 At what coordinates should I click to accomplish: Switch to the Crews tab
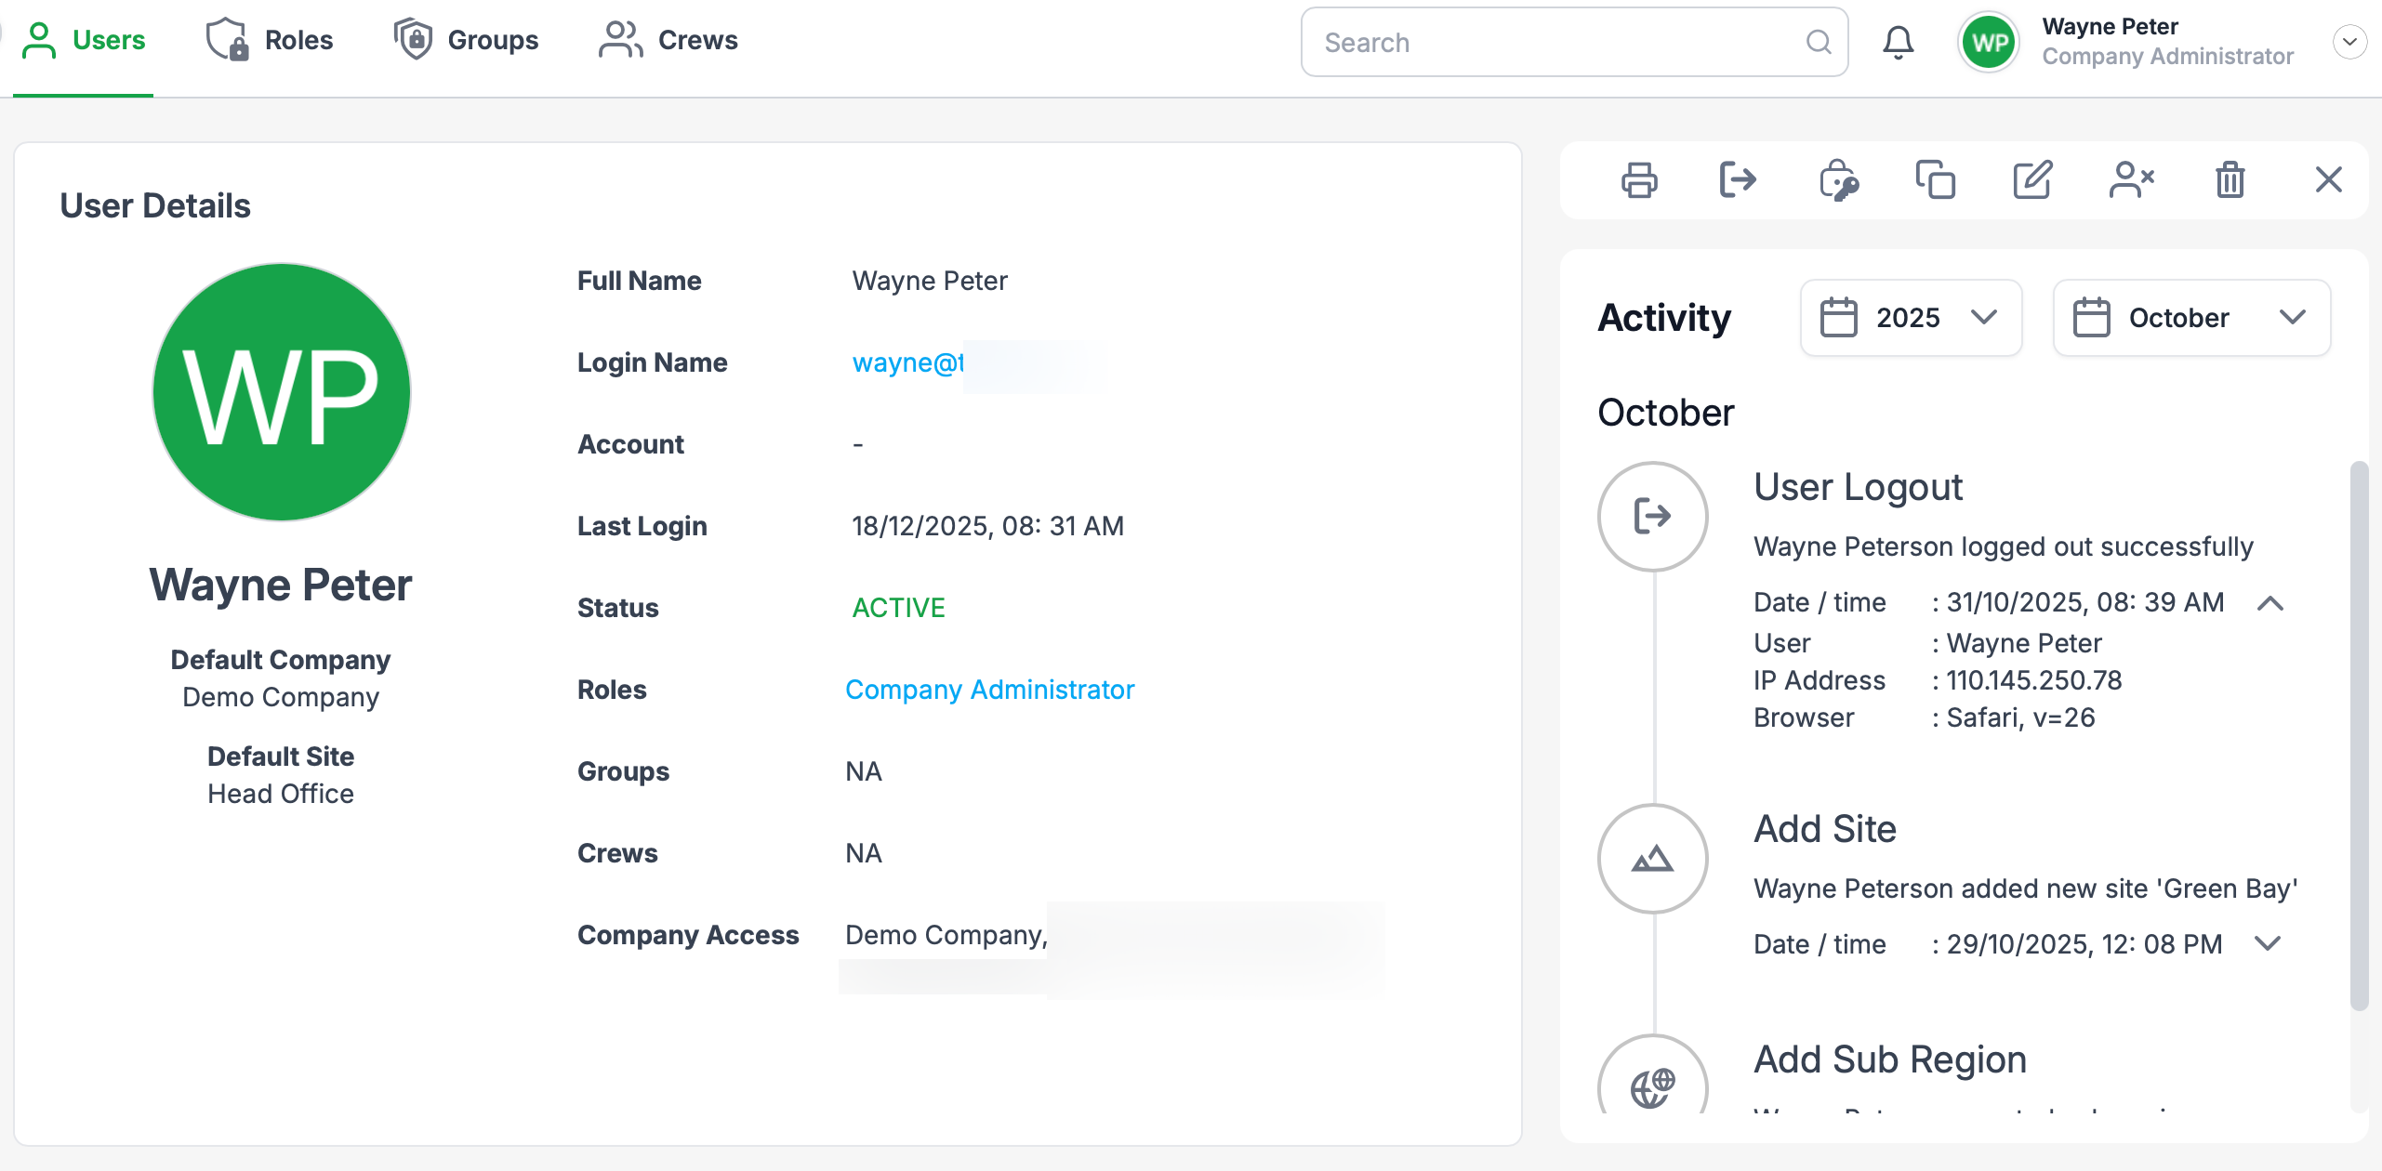point(668,41)
